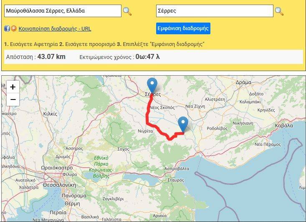Click the magnifier icon beside the origin field
The image size is (306, 222).
(127, 11)
